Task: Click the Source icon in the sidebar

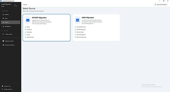Action: [x=3, y=22]
